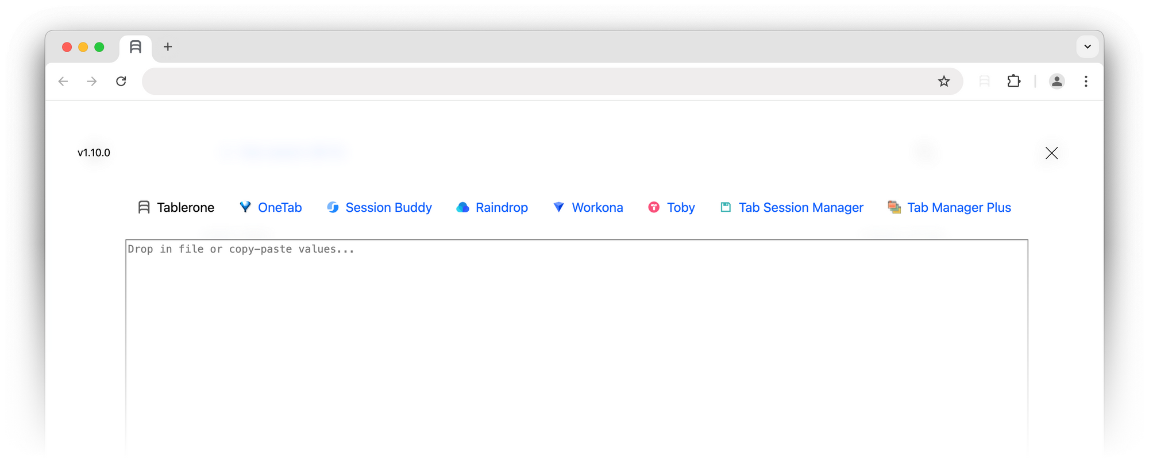Switch to Tab Session Manager import
Image resolution: width=1149 pixels, height=469 pixels.
[791, 207]
